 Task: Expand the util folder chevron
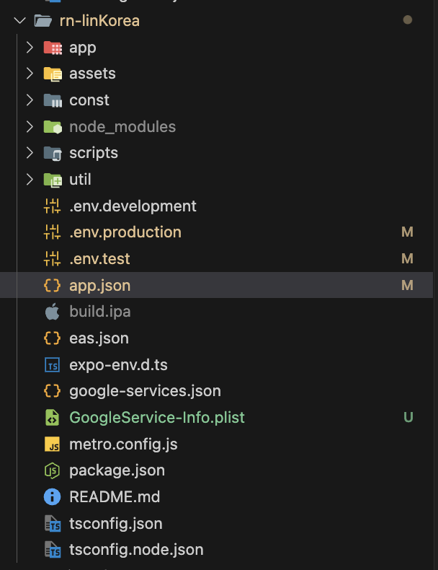tap(30, 180)
